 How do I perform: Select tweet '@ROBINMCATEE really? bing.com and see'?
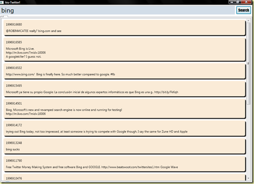click(34, 31)
